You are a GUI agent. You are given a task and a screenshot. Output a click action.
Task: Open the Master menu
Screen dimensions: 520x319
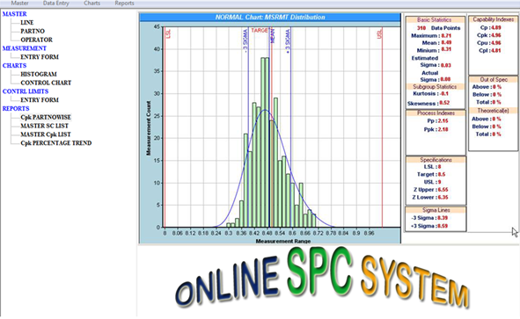[19, 4]
